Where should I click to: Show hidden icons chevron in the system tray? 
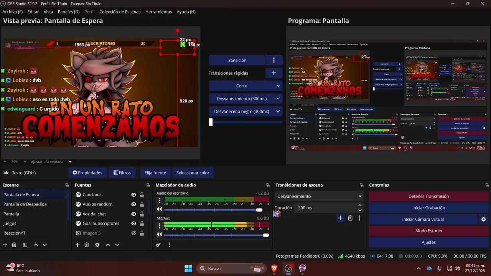(419, 268)
